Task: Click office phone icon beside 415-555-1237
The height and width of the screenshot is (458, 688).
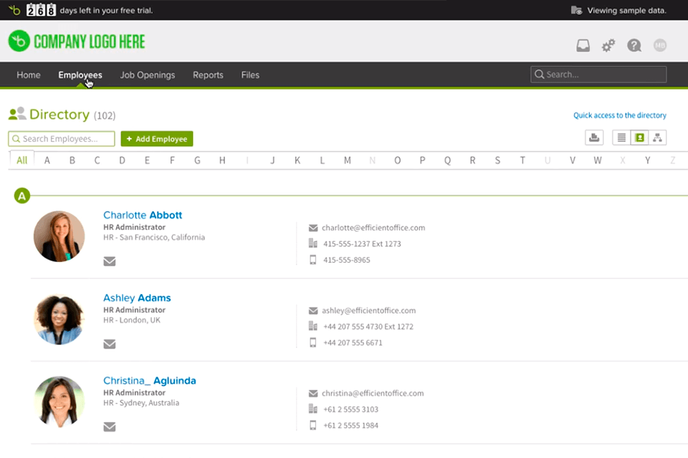Action: 313,243
